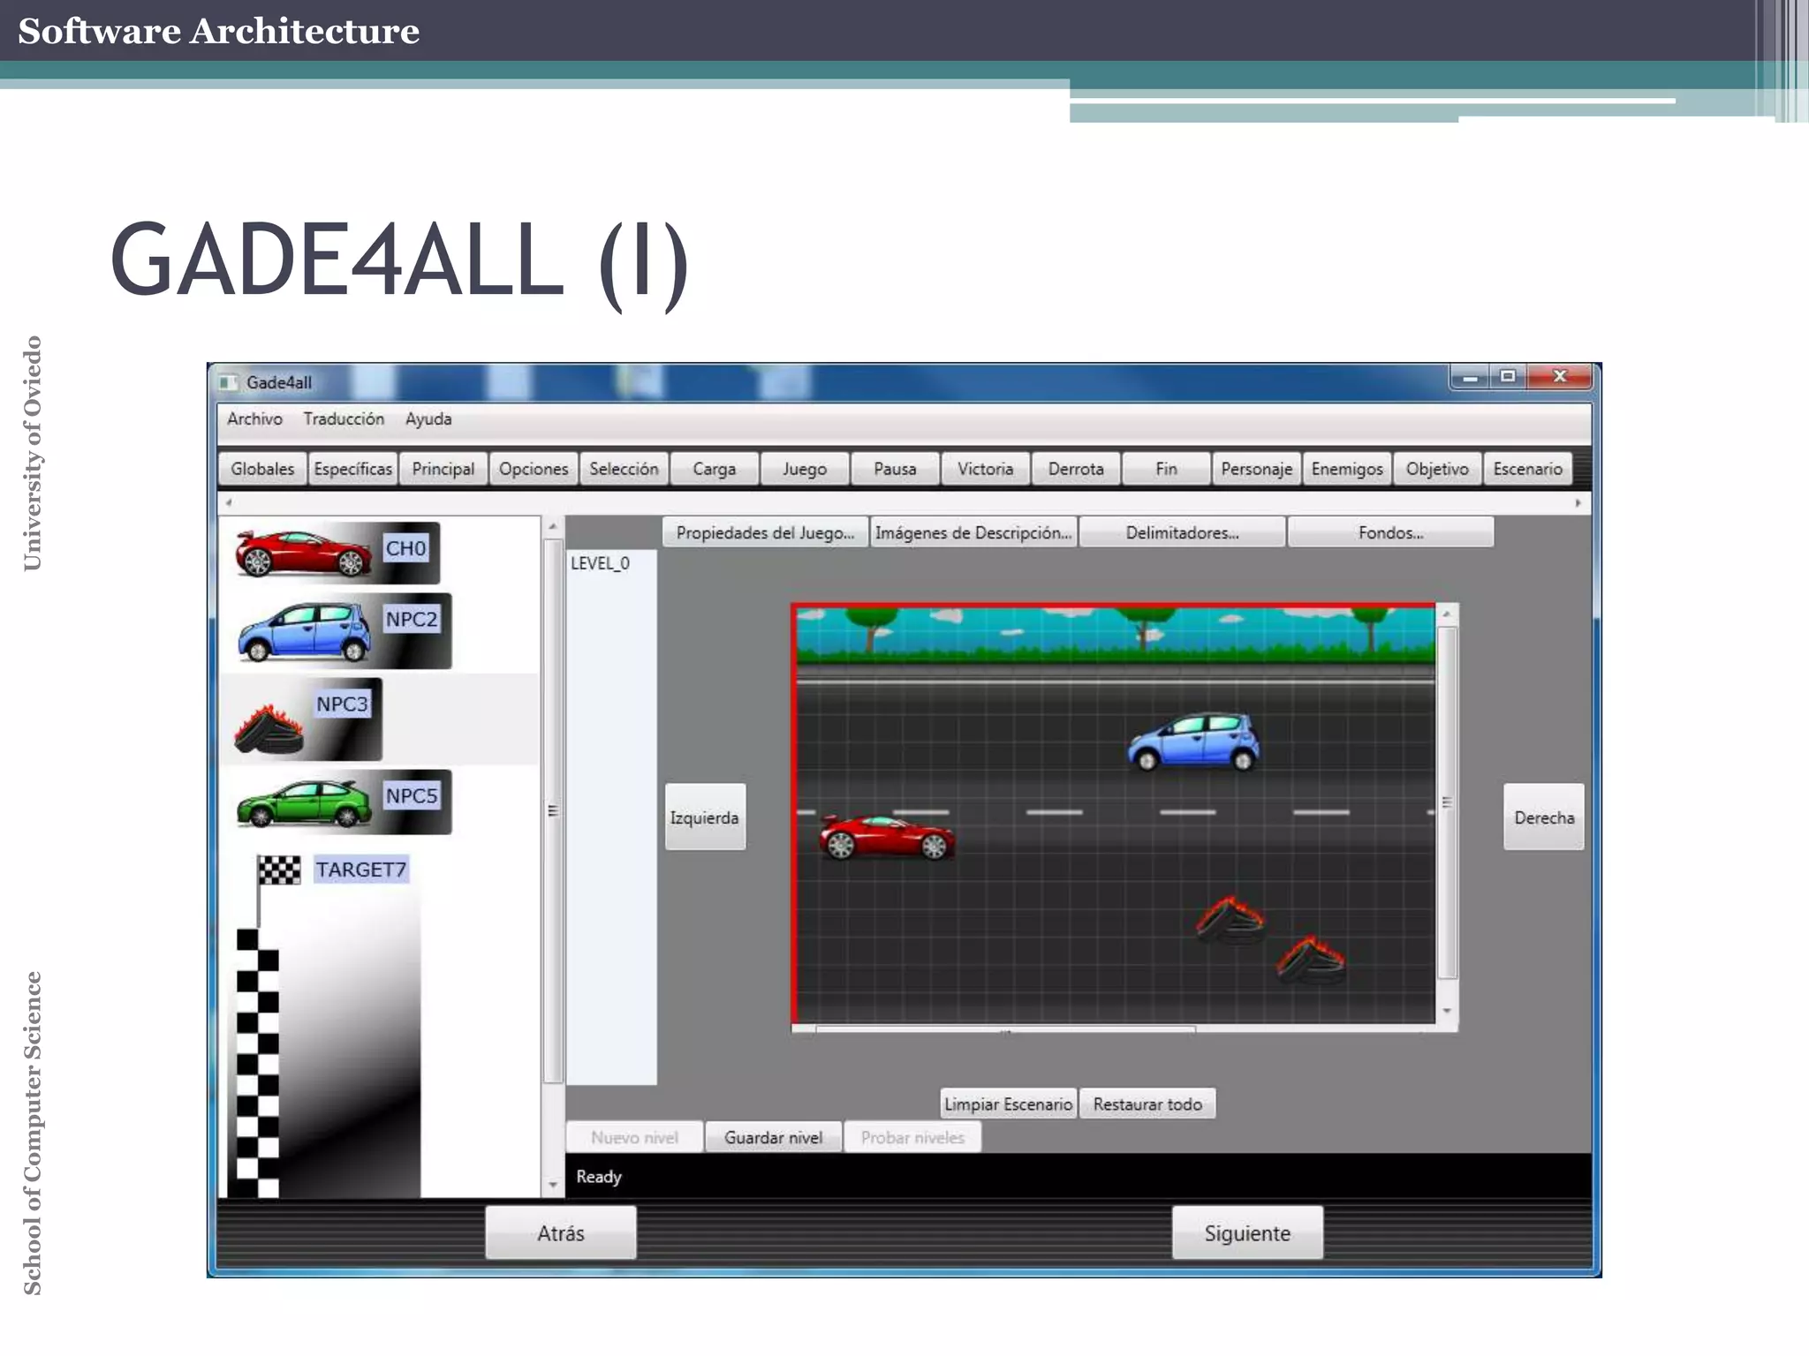This screenshot has width=1809, height=1356.
Task: Switch to the Objetivo tab
Action: click(x=1437, y=469)
